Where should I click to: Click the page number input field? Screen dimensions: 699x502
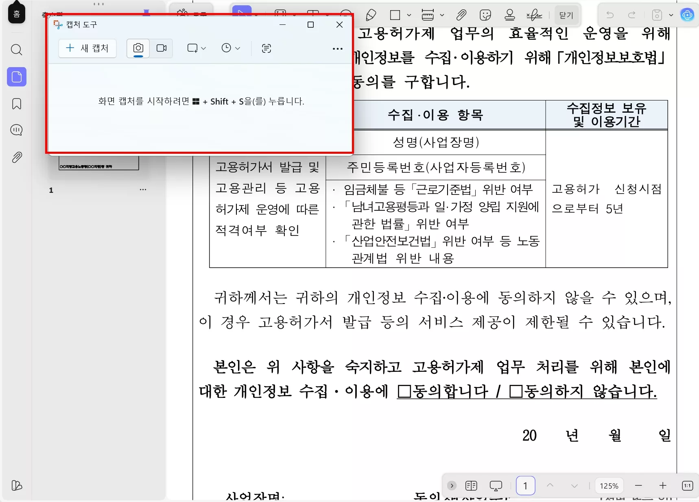coord(525,485)
